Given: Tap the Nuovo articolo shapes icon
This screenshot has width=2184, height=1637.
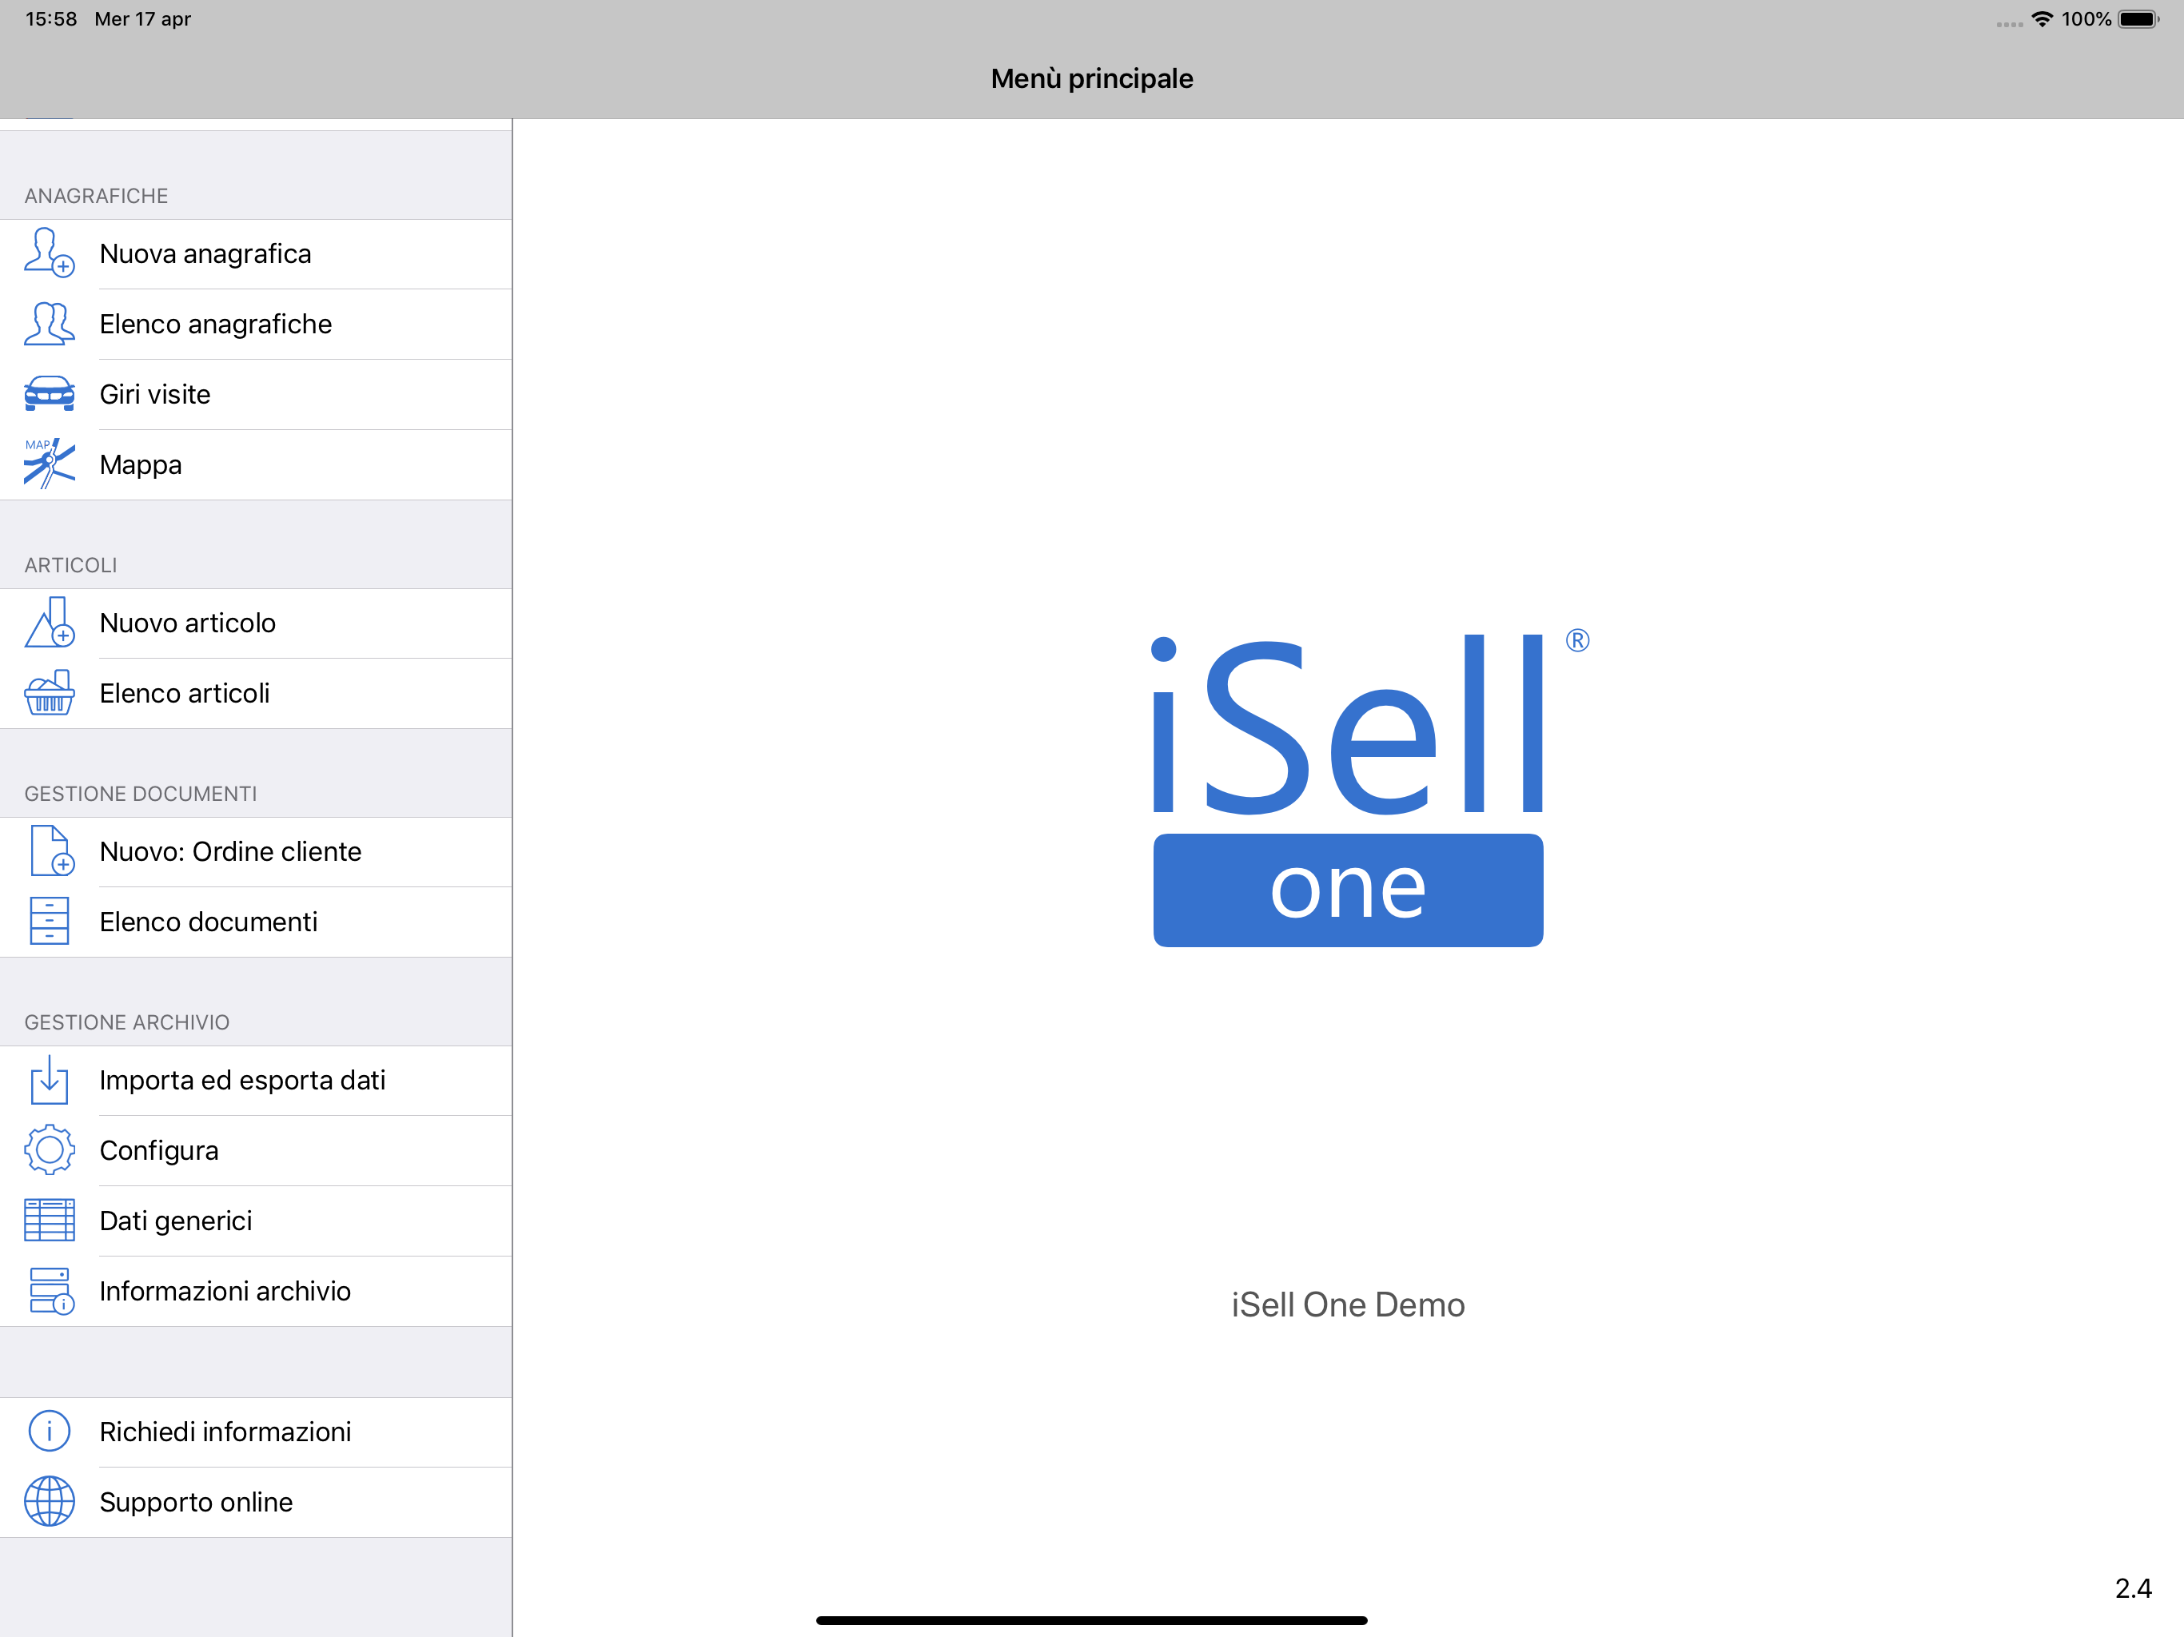Looking at the screenshot, I should coord(50,623).
